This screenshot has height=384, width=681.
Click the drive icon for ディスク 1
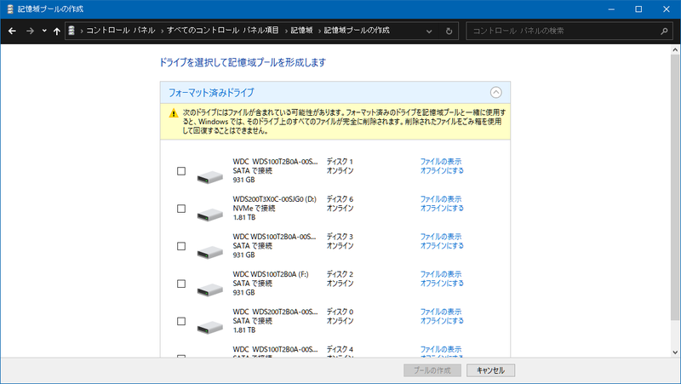(209, 176)
